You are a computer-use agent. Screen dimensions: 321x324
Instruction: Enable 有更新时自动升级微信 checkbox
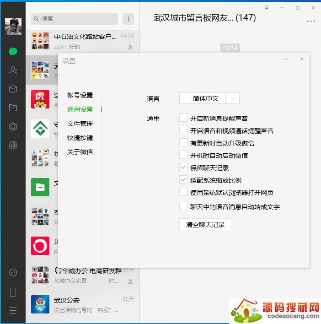183,142
